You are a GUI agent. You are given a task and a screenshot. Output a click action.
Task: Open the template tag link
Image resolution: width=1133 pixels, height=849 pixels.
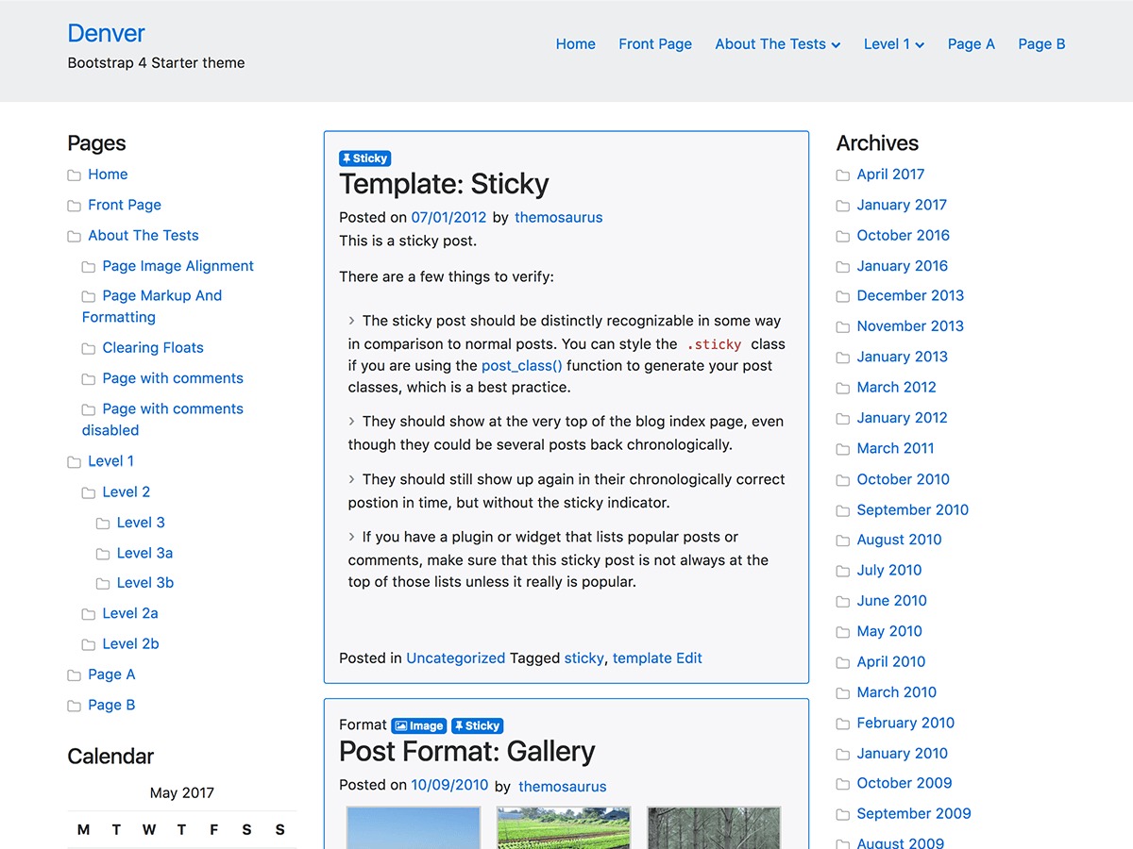642,658
